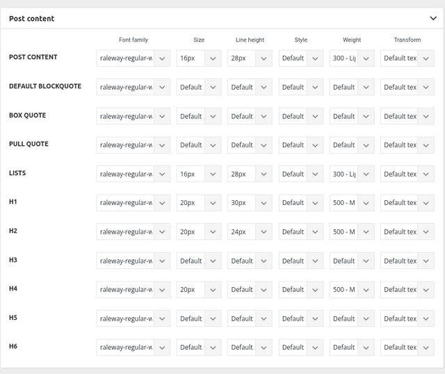Open Box Quote transform dropdown
445x374 pixels.
point(407,116)
